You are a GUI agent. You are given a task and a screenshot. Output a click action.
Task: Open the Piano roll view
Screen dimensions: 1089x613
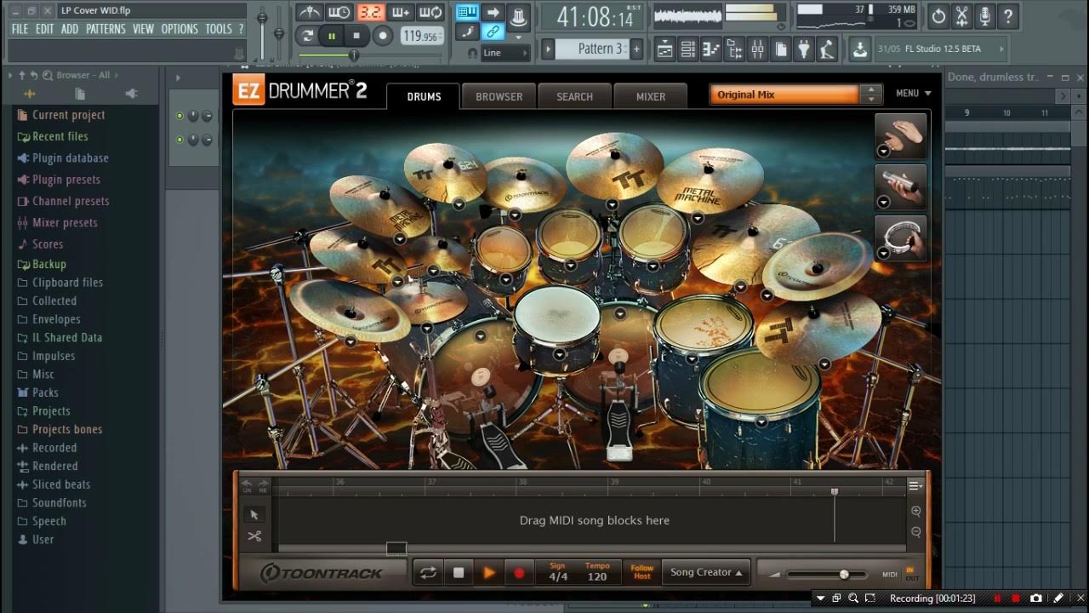pos(711,49)
